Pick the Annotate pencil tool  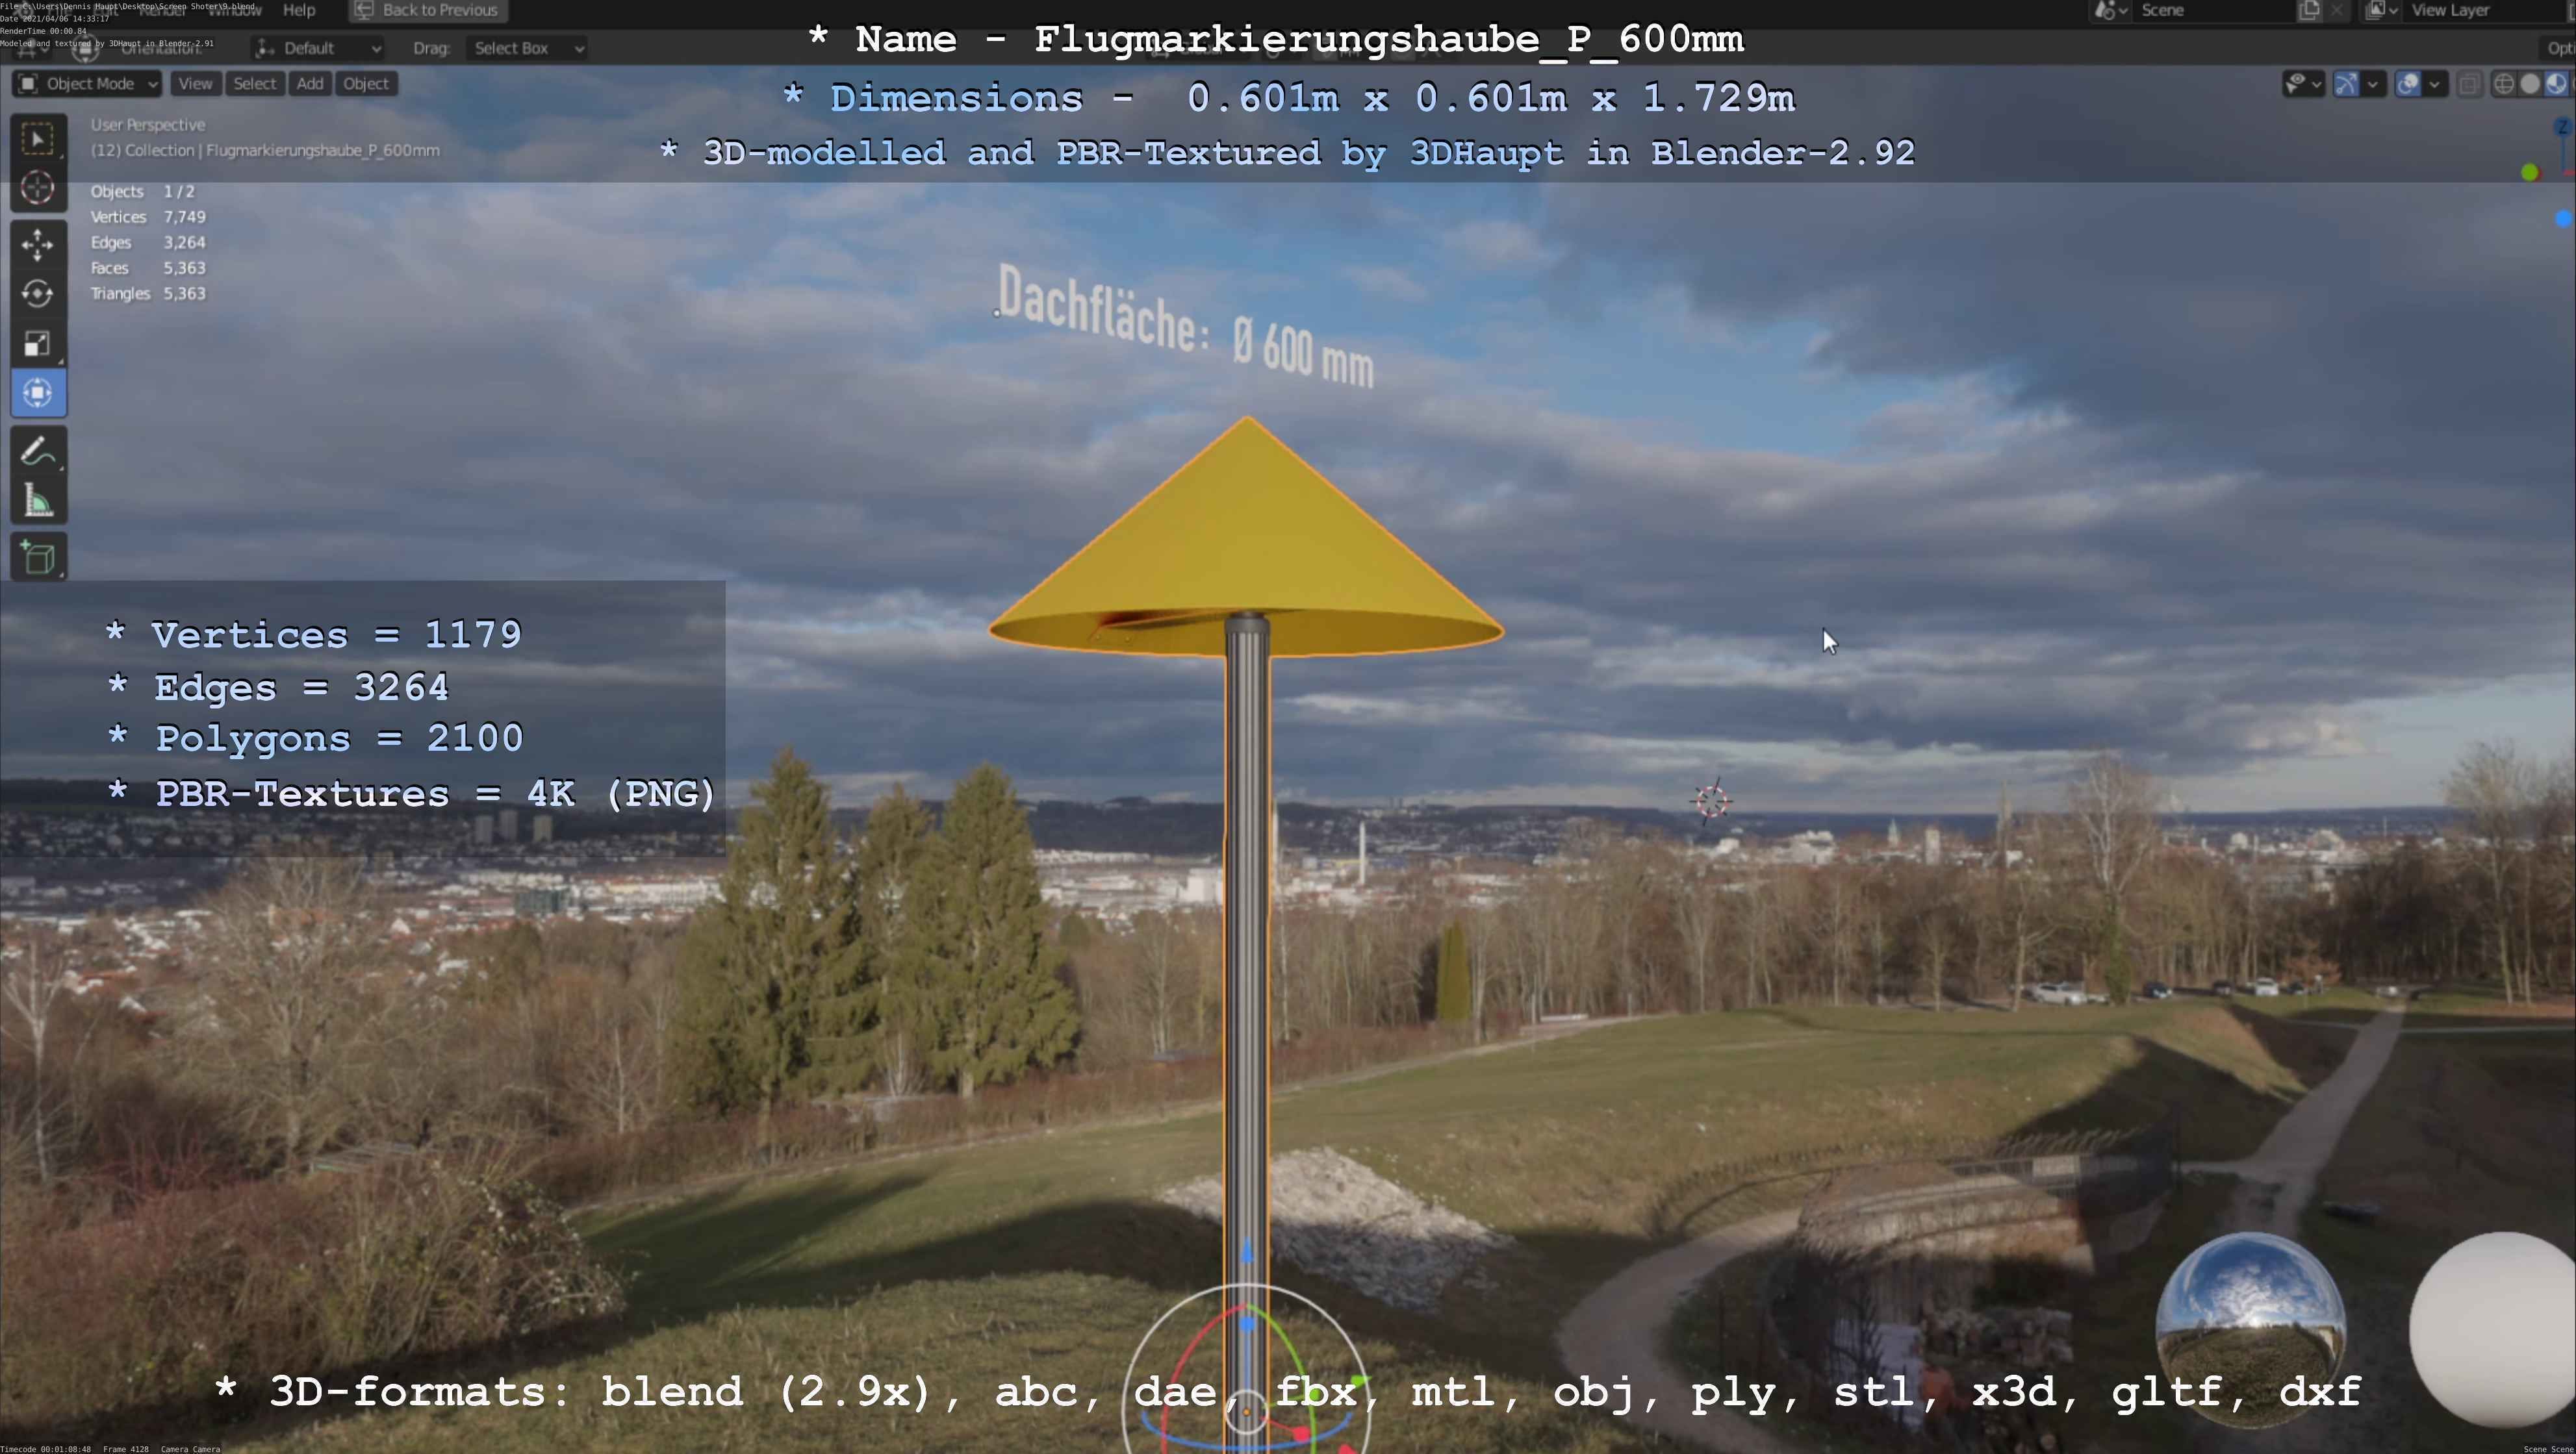[x=38, y=452]
